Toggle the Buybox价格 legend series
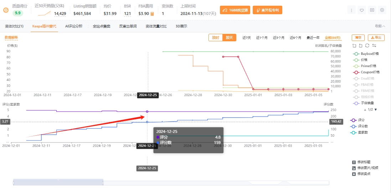 pyautogui.click(x=366, y=54)
